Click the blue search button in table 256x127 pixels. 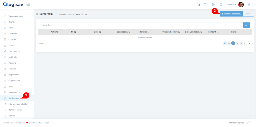(246, 25)
